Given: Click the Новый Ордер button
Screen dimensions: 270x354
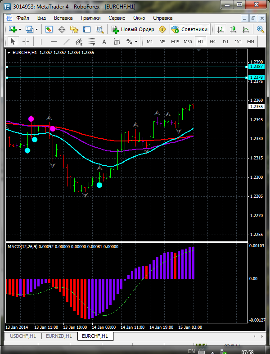Looking at the screenshot, I should tap(133, 29).
